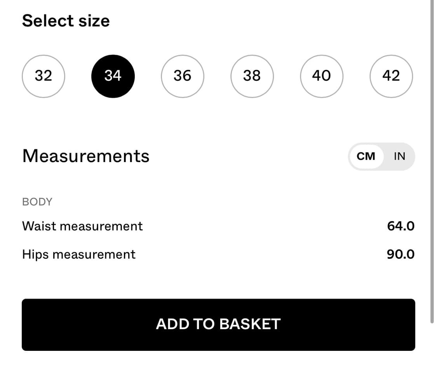437x378 pixels.
Task: Click the Select size heading
Action: point(66,21)
